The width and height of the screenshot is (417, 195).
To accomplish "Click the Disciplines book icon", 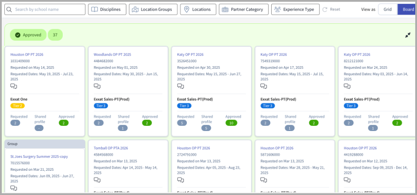I will (95, 10).
